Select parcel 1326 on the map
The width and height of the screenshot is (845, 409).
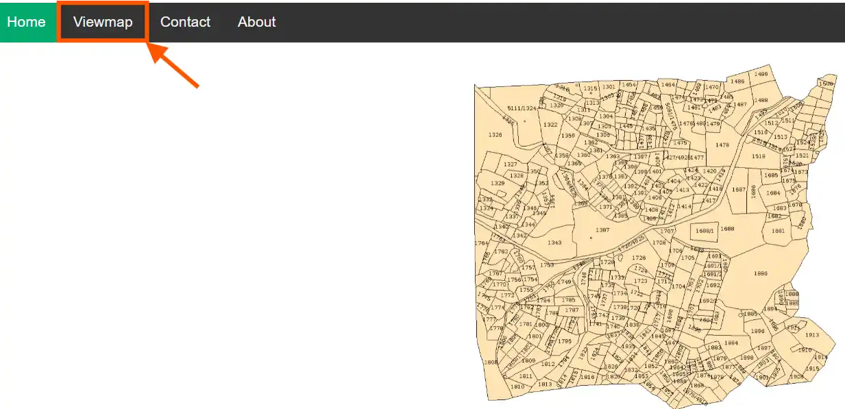[x=494, y=135]
